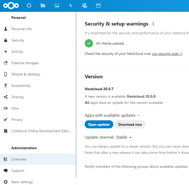The width and height of the screenshot is (189, 185).
Task: Open the Photos app icon
Action: pyautogui.click(x=57, y=6)
